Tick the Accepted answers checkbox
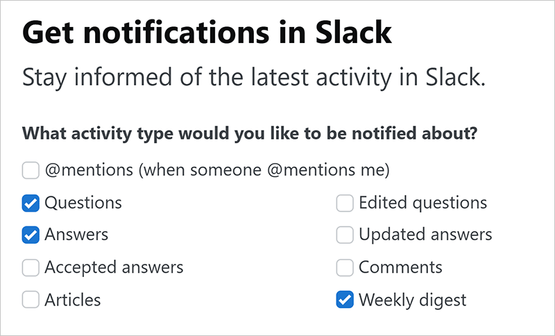 tap(31, 267)
